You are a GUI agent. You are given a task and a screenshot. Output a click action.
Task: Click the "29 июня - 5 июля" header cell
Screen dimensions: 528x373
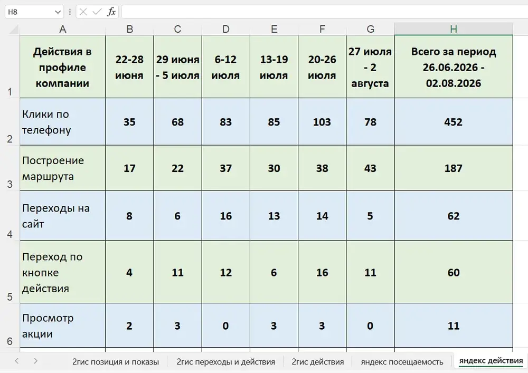point(178,67)
